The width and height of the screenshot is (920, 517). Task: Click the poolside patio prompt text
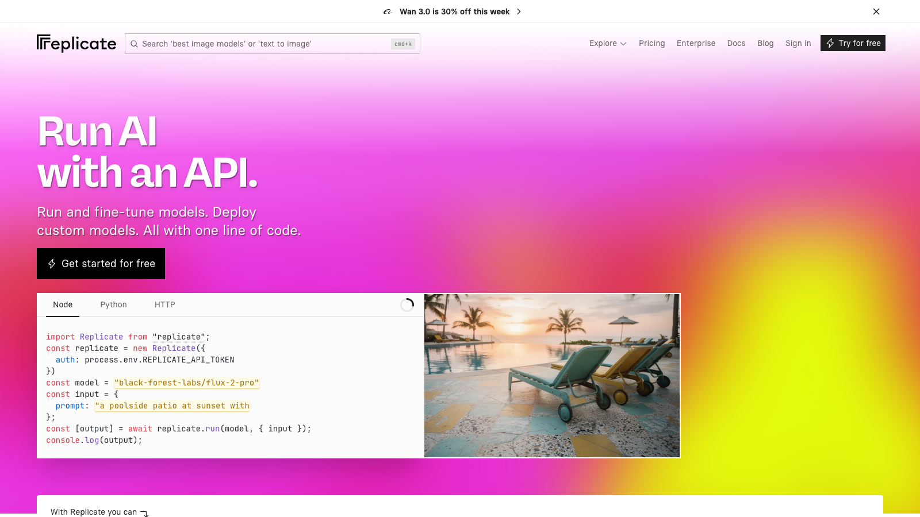click(x=172, y=406)
